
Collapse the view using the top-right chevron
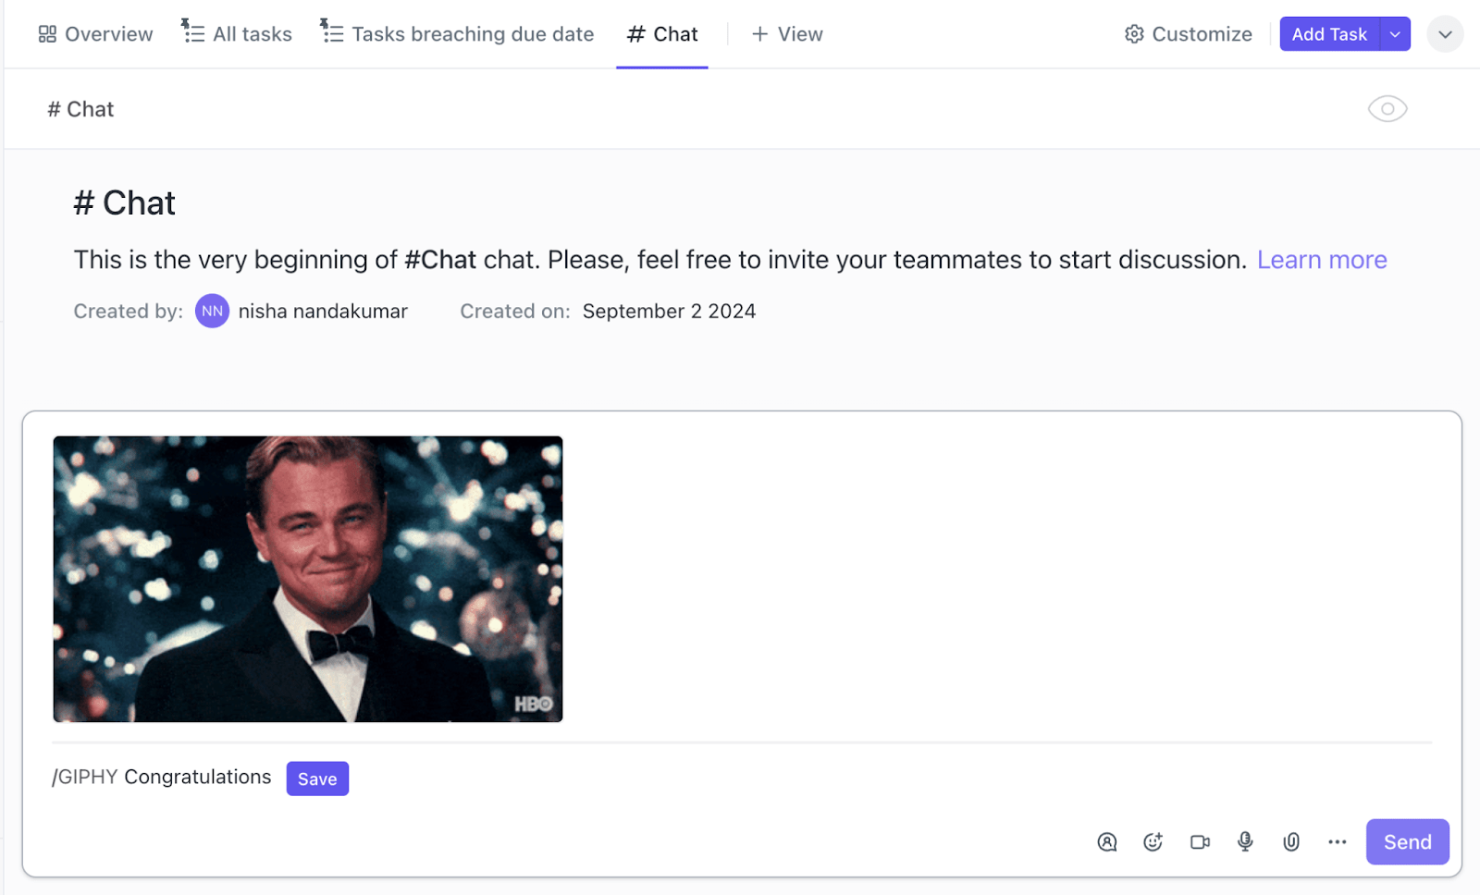pos(1444,33)
